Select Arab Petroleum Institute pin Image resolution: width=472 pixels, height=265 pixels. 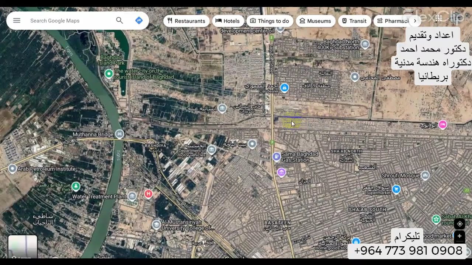[x=12, y=169]
